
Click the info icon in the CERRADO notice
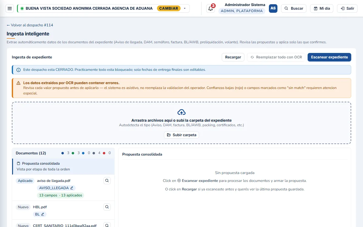point(18,70)
